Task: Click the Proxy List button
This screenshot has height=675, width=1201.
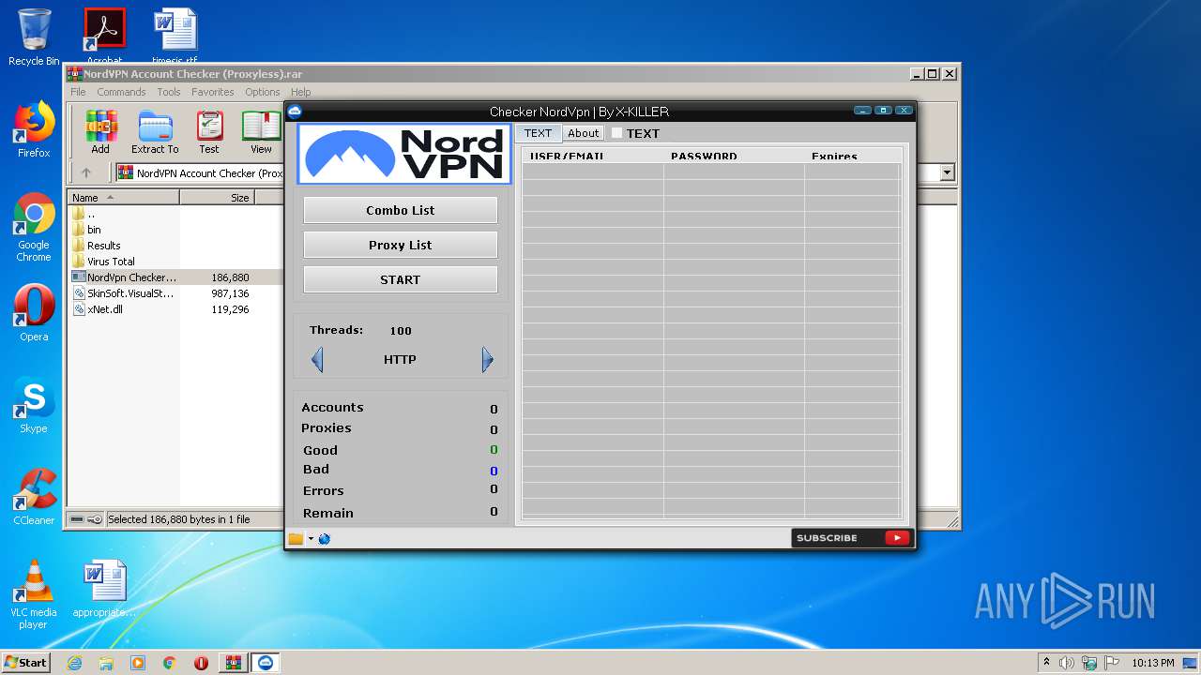Action: pos(401,245)
